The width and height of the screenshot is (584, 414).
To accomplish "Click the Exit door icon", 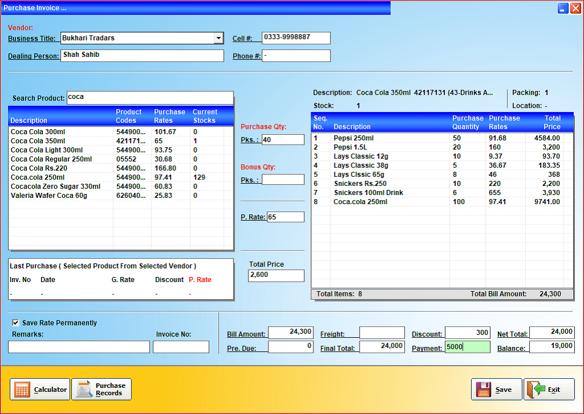I will [536, 390].
